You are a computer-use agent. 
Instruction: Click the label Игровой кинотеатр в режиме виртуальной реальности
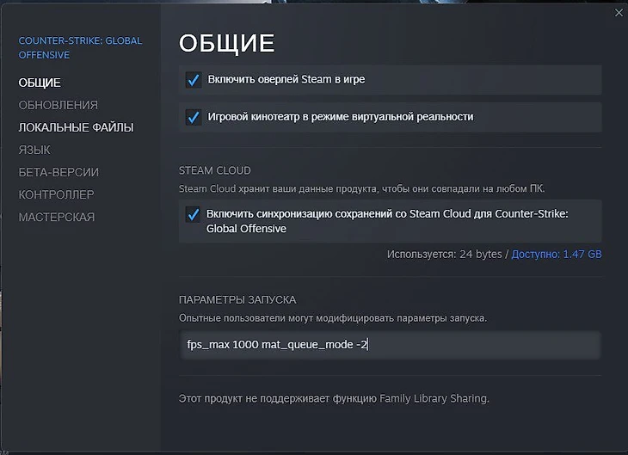(341, 117)
